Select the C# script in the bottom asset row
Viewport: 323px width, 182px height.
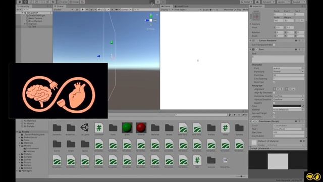click(x=197, y=161)
